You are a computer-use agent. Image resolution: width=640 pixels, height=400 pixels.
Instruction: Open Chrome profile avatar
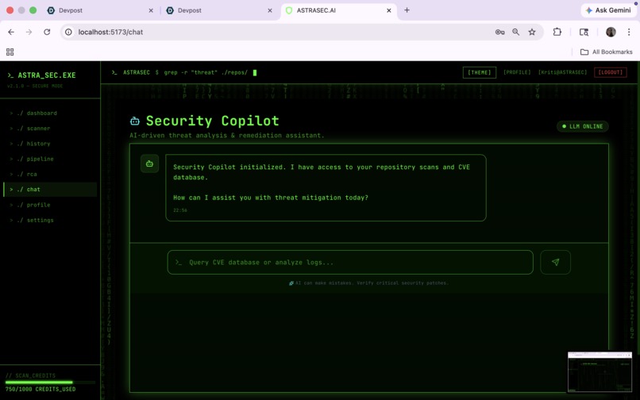(x=611, y=32)
